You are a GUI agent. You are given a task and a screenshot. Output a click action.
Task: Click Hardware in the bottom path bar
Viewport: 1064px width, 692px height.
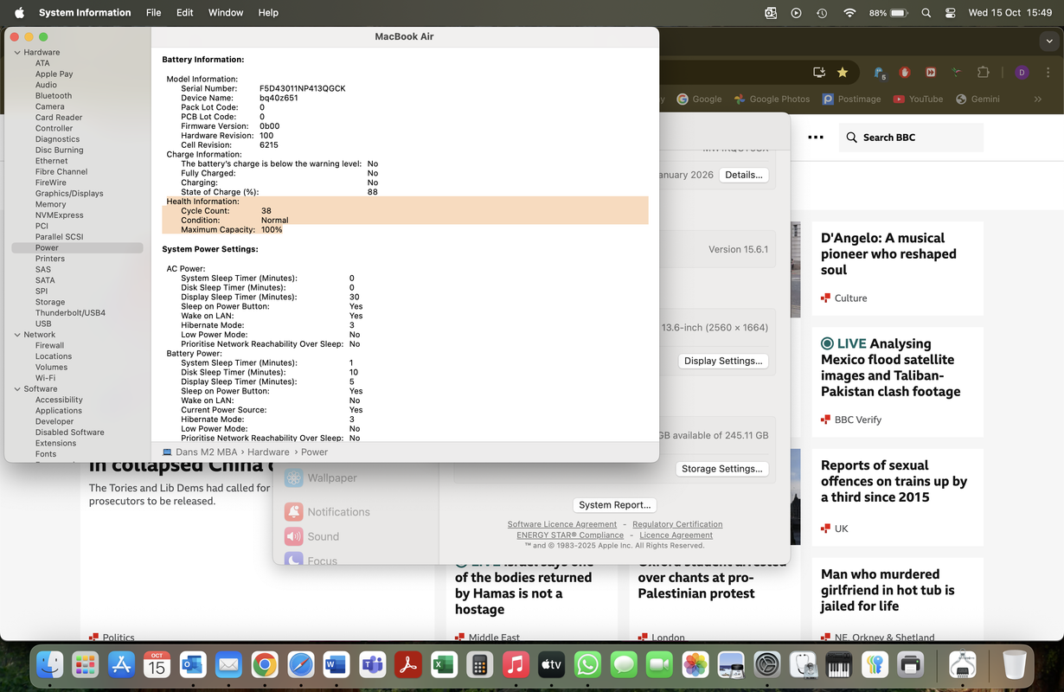[x=268, y=452]
